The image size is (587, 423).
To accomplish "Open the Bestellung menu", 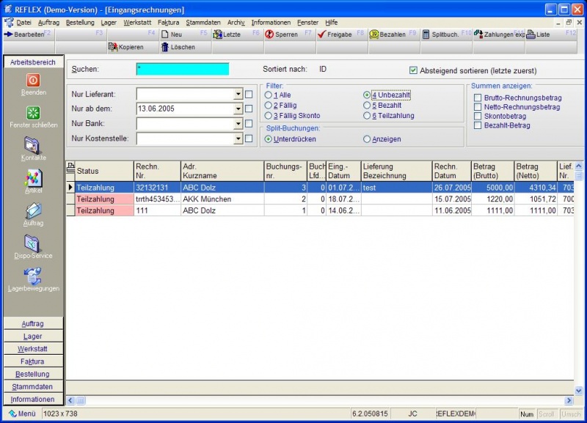I will coord(80,23).
